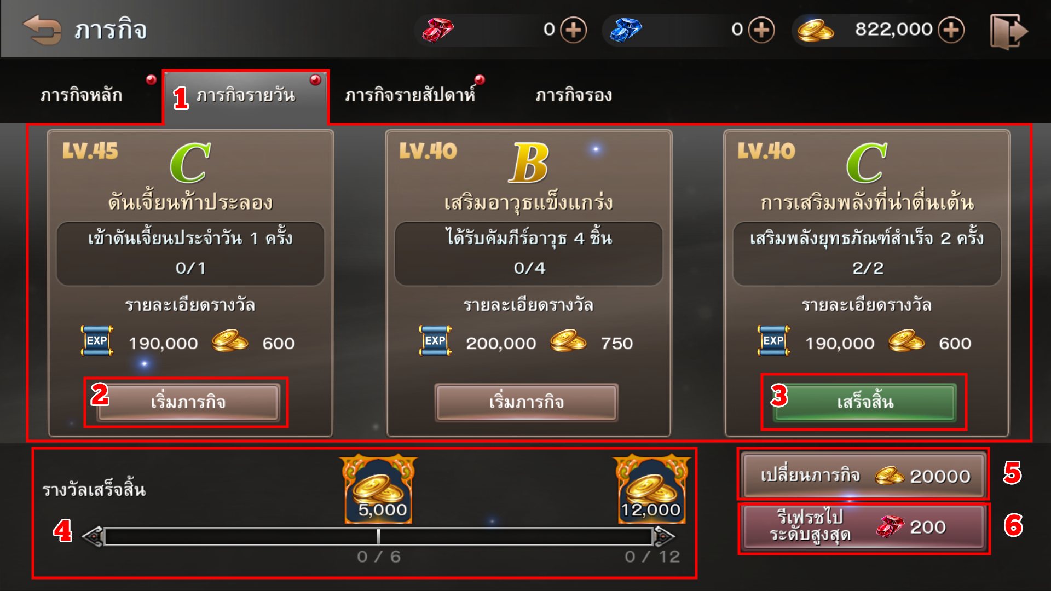Open the 5,000 gold reward chest
The height and width of the screenshot is (591, 1051).
click(378, 489)
